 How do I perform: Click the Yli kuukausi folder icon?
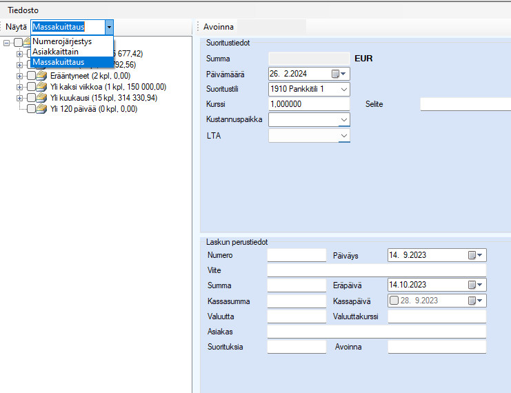42,98
